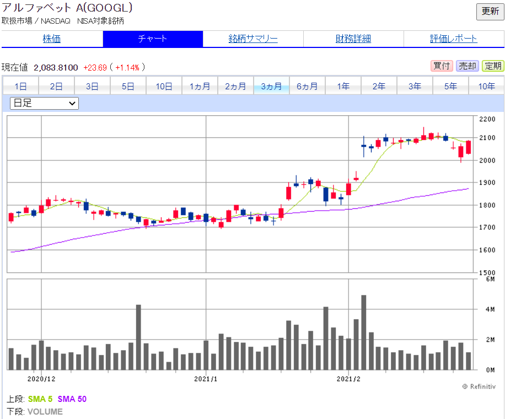Click the 定期 recurring order button
The image size is (505, 419).
tap(493, 66)
